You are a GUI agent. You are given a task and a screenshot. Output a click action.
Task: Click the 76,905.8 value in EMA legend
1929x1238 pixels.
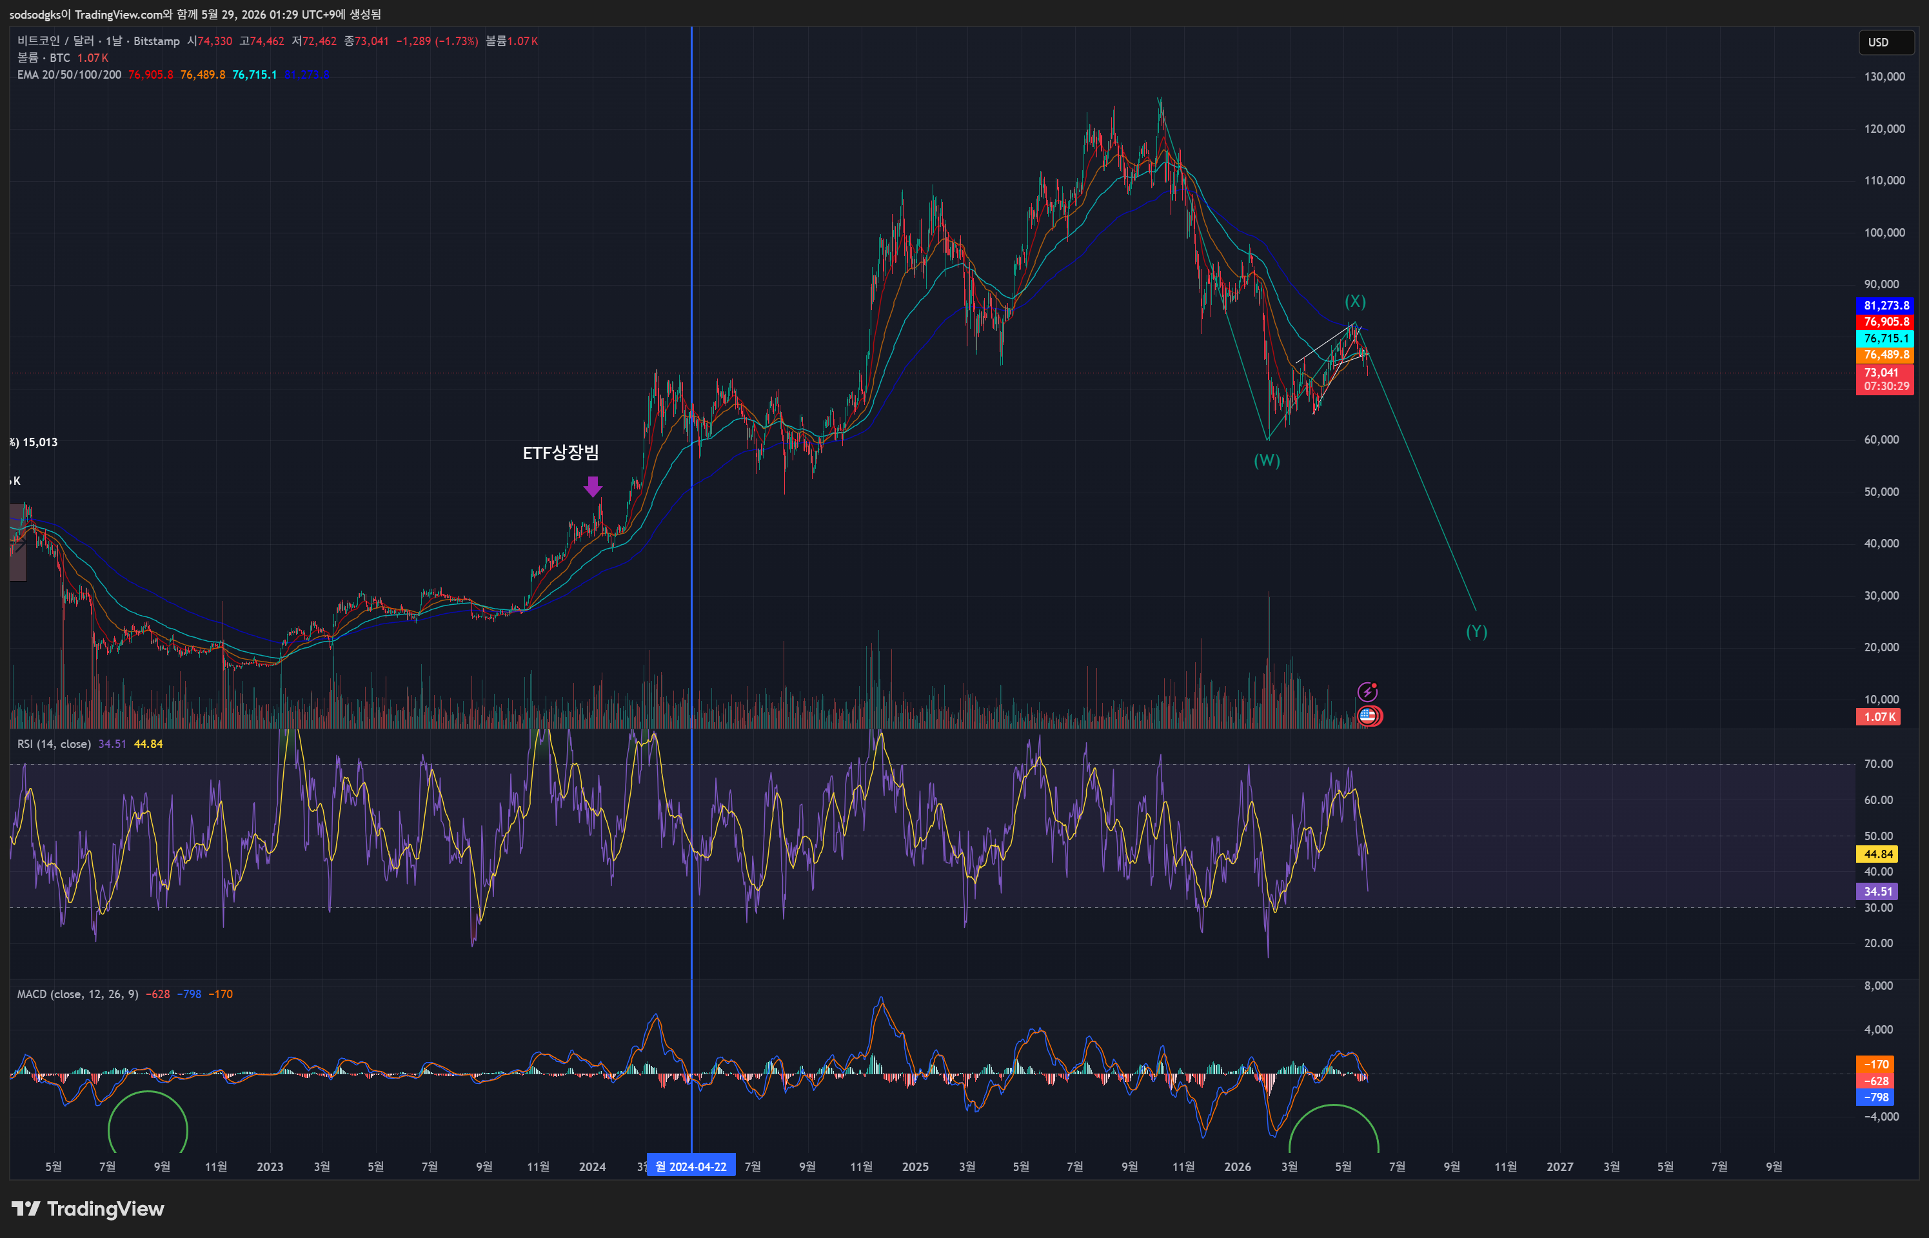151,75
